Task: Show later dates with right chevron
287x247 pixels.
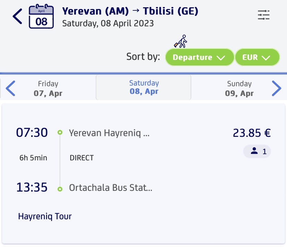Action: pos(276,88)
